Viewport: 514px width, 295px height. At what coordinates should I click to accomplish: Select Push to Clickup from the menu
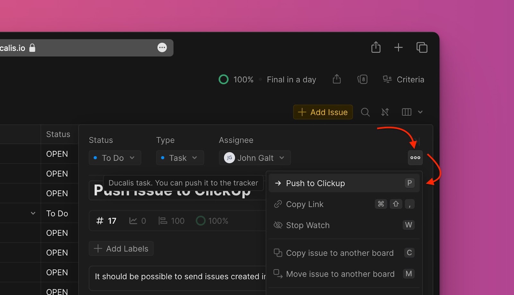tap(315, 183)
